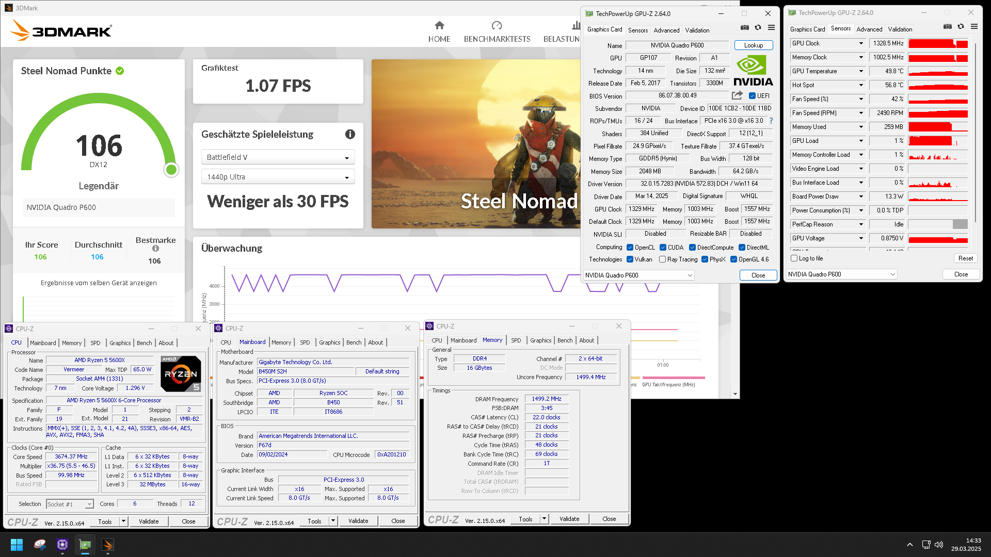Open the hamburger menu in the GPU-Z Sensors window

[x=974, y=26]
